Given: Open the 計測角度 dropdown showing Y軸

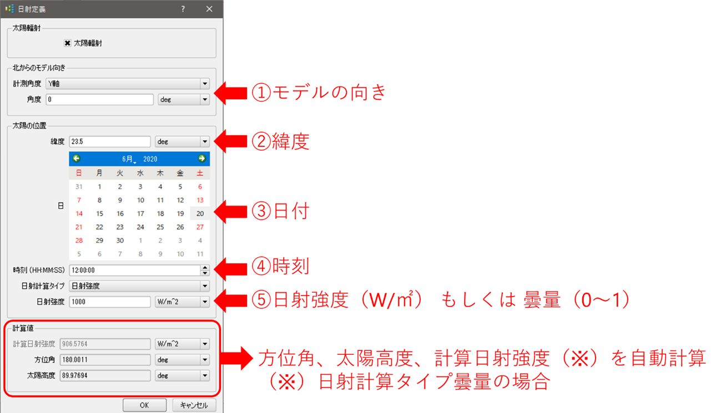Looking at the screenshot, I should [x=205, y=83].
